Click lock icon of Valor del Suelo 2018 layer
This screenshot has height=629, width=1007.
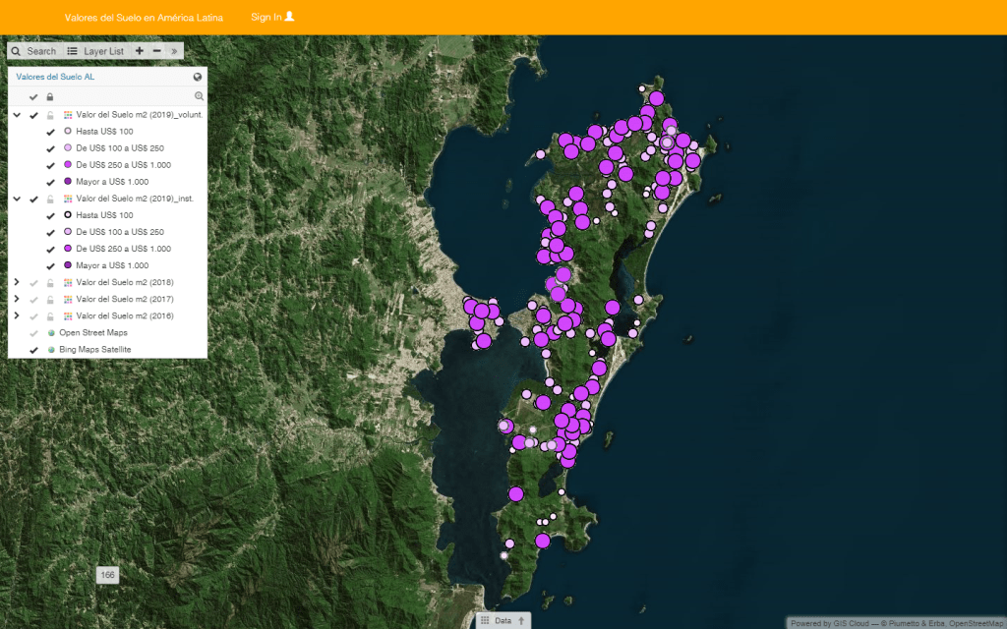50,283
